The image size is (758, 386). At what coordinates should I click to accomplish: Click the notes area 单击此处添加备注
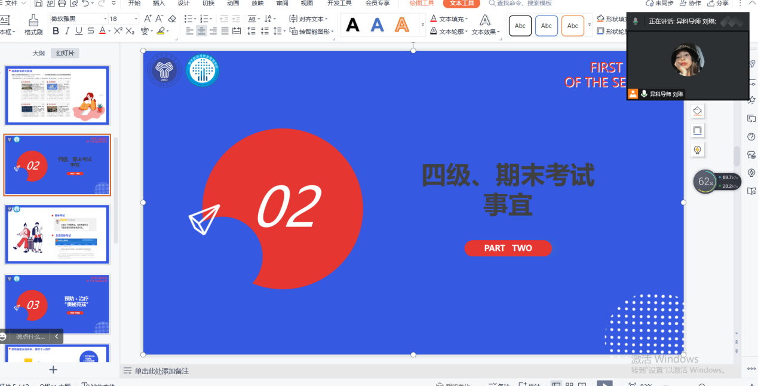[x=161, y=371]
